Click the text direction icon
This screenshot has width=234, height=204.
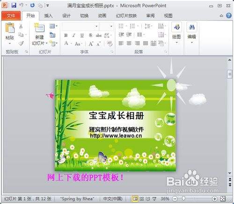tap(161, 26)
